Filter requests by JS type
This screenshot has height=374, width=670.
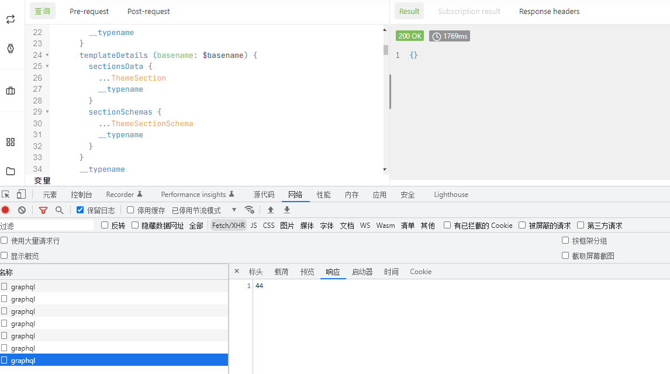(254, 226)
